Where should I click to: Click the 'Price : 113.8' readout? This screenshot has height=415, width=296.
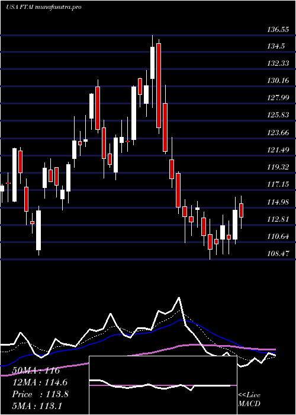pyautogui.click(x=40, y=394)
